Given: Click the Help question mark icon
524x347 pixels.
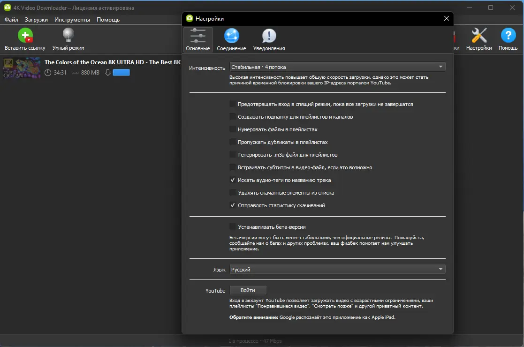Looking at the screenshot, I should tap(508, 35).
